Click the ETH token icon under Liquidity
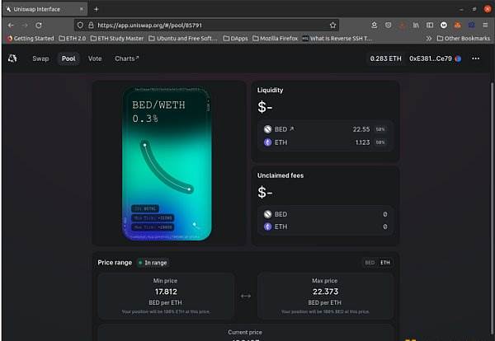The image size is (495, 341). click(267, 142)
